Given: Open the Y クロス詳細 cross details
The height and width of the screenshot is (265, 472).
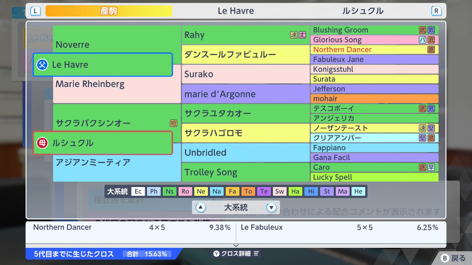Looking at the screenshot, I should (x=236, y=253).
